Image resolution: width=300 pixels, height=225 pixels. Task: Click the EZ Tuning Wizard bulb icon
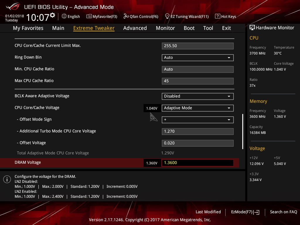pos(167,16)
